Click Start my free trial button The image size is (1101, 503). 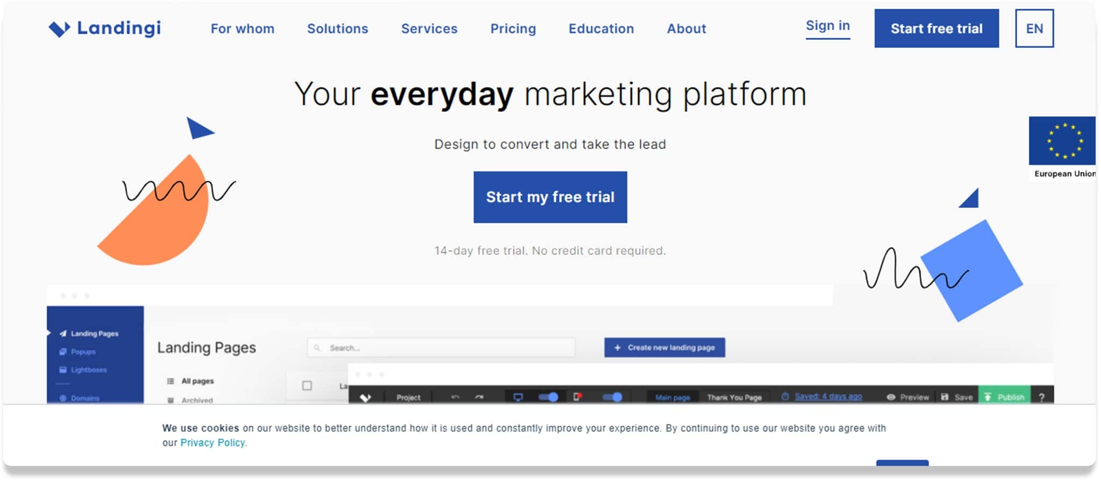click(550, 197)
